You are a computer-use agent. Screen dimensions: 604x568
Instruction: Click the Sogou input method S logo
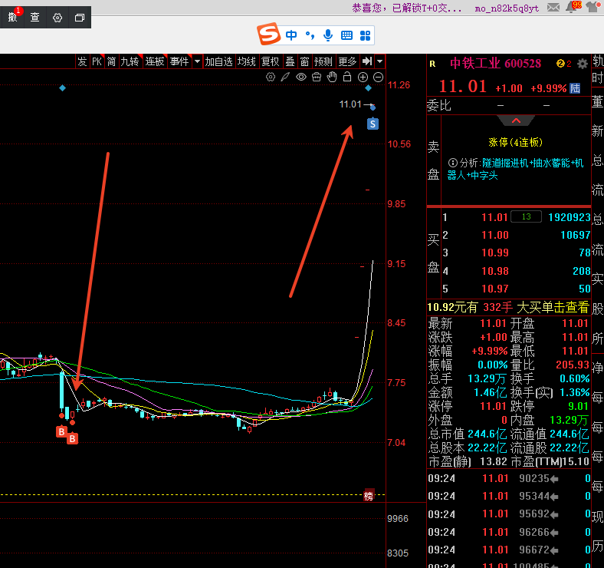point(269,34)
